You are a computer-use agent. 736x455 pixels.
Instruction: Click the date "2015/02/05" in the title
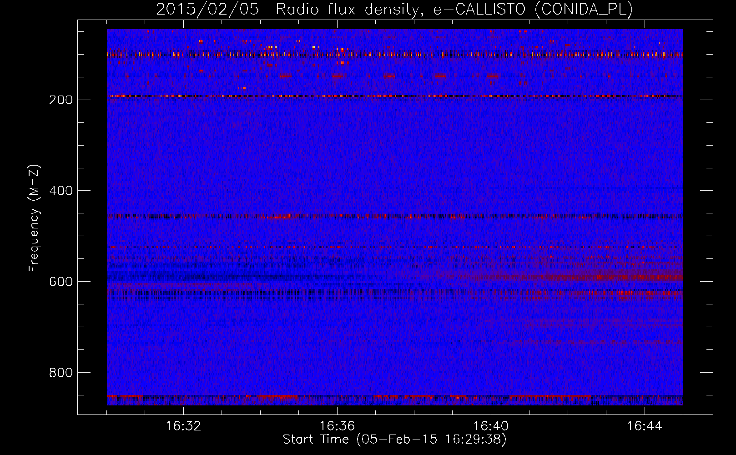pos(207,10)
